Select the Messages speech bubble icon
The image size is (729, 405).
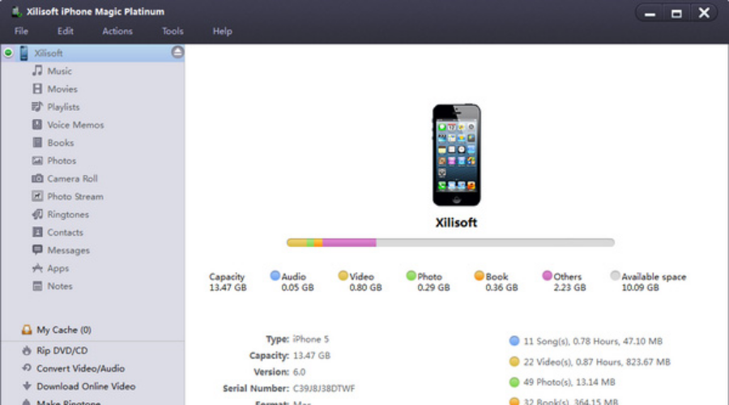point(37,249)
